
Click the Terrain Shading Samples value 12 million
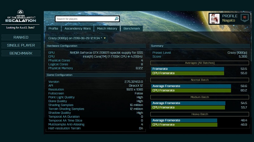coord(137,109)
